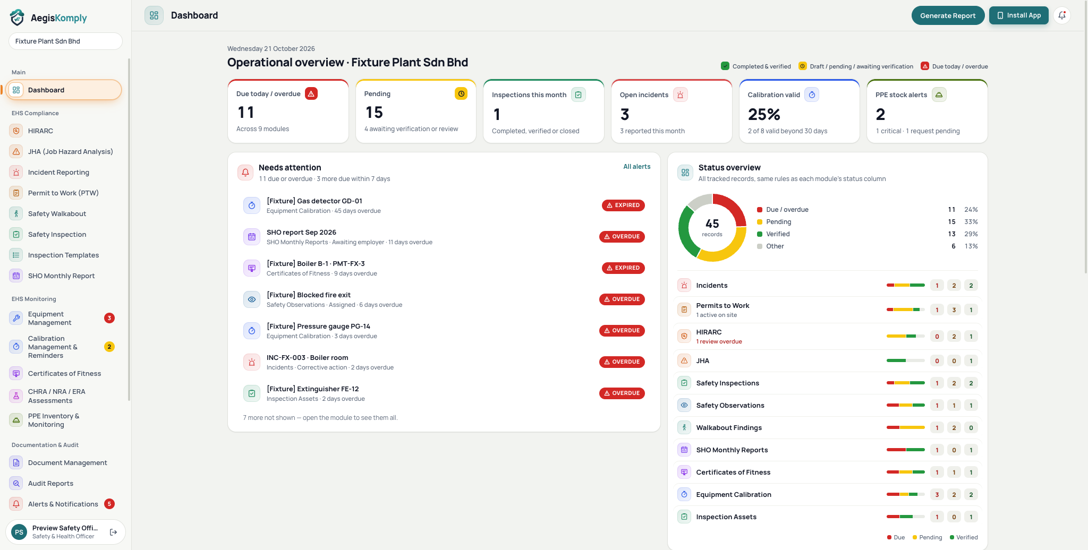Viewport: 1088px width, 550px height.
Task: Click the SHO Monthly Report calendar icon
Action: pyautogui.click(x=16, y=276)
